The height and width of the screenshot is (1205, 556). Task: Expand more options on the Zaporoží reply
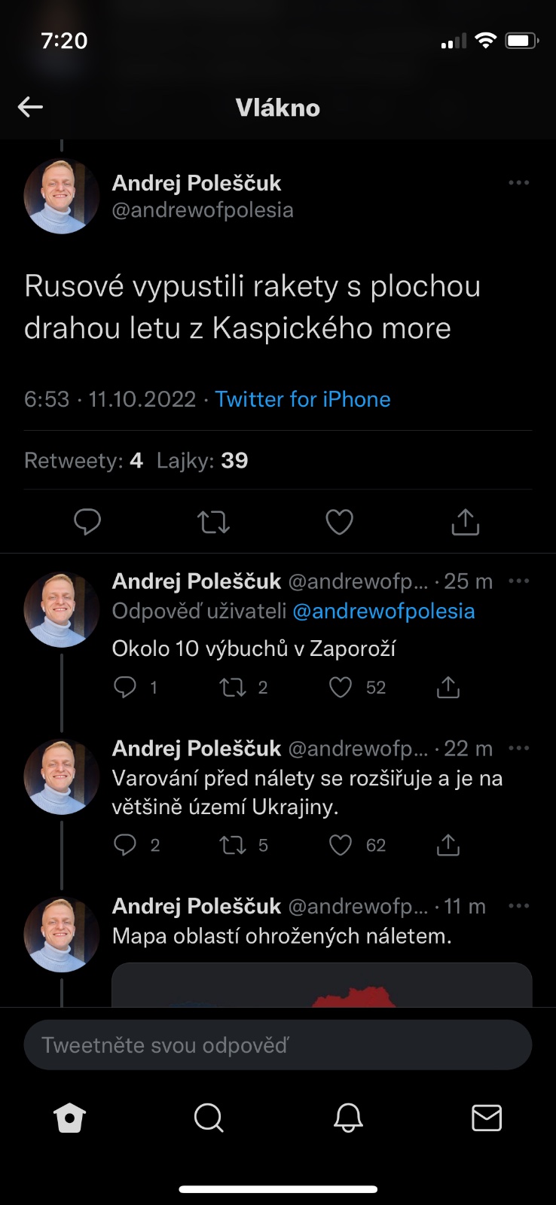[518, 581]
